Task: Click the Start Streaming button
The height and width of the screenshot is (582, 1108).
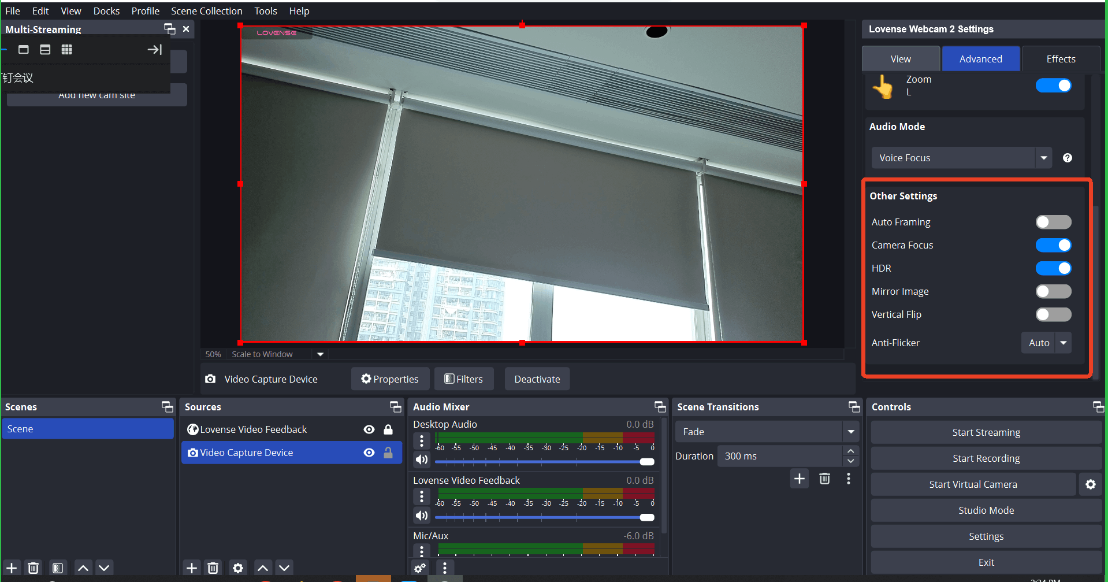Action: (986, 432)
